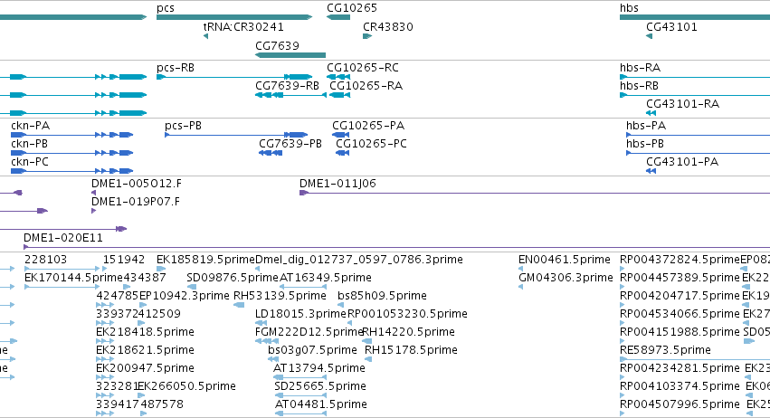Viewport: 770px width, 418px height.
Task: Click the RH15178.5prime EST arrow
Action: pyautogui.click(x=368, y=359)
